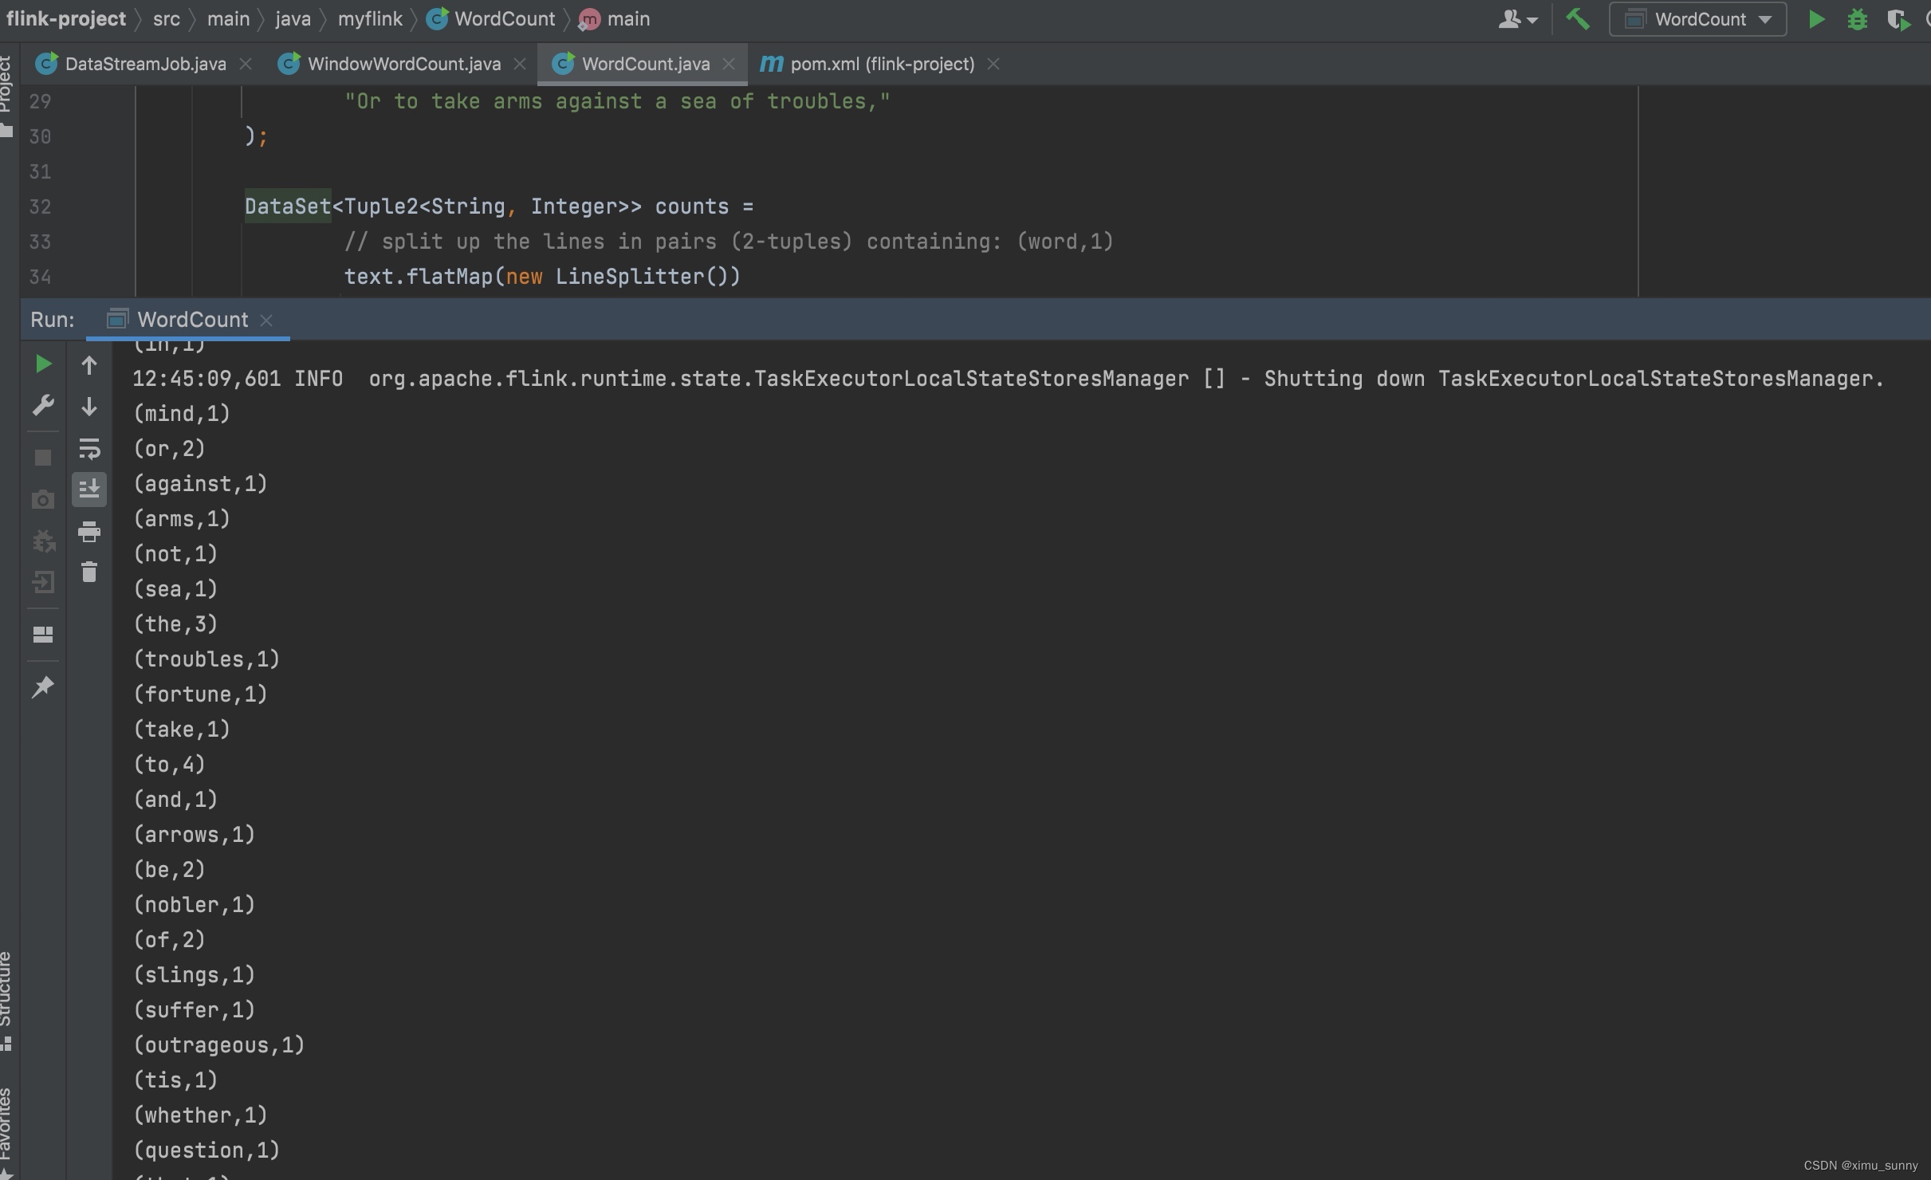Click line number 30 in gutter

[x=40, y=137]
